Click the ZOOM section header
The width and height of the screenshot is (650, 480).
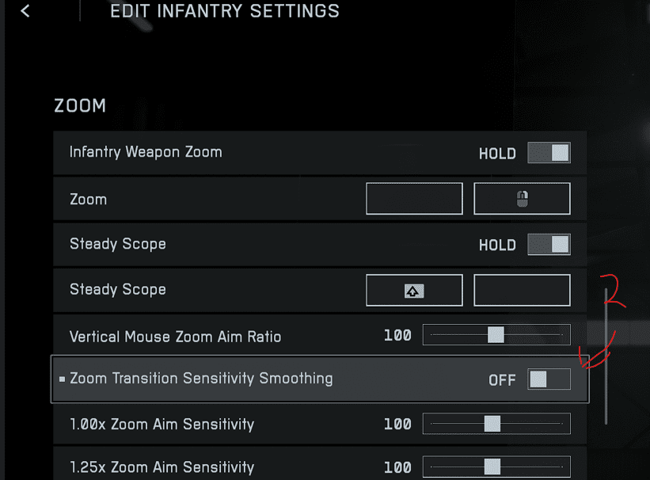[80, 105]
